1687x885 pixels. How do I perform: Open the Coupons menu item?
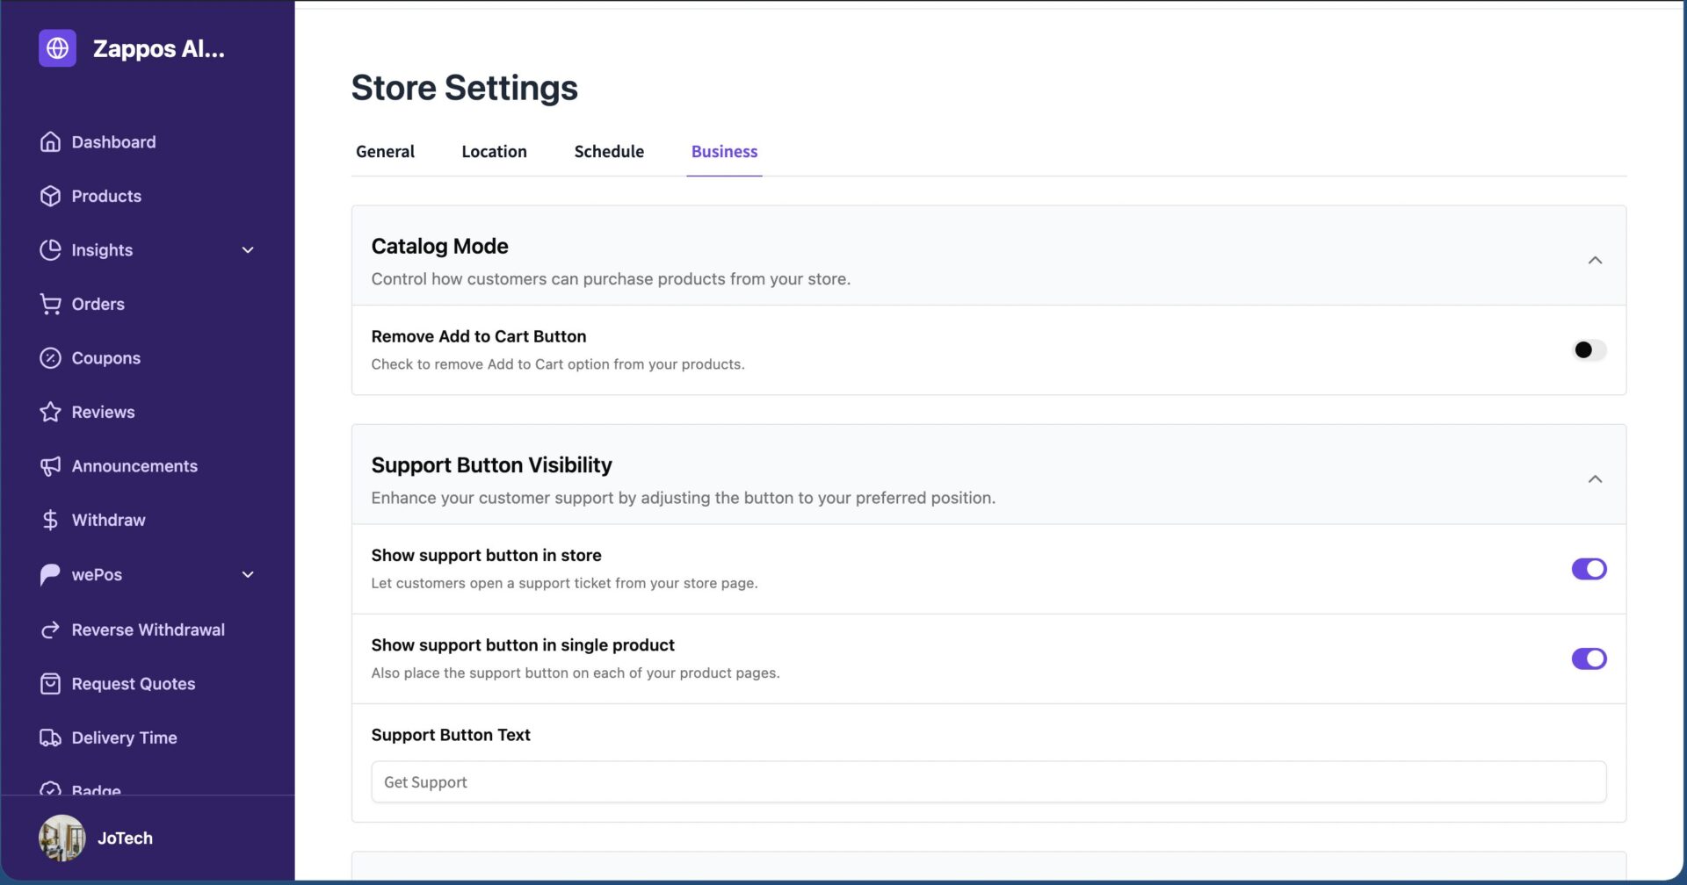(105, 357)
